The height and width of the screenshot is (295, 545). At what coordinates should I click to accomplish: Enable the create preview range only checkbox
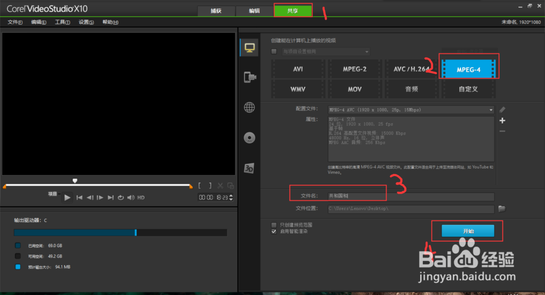click(274, 225)
